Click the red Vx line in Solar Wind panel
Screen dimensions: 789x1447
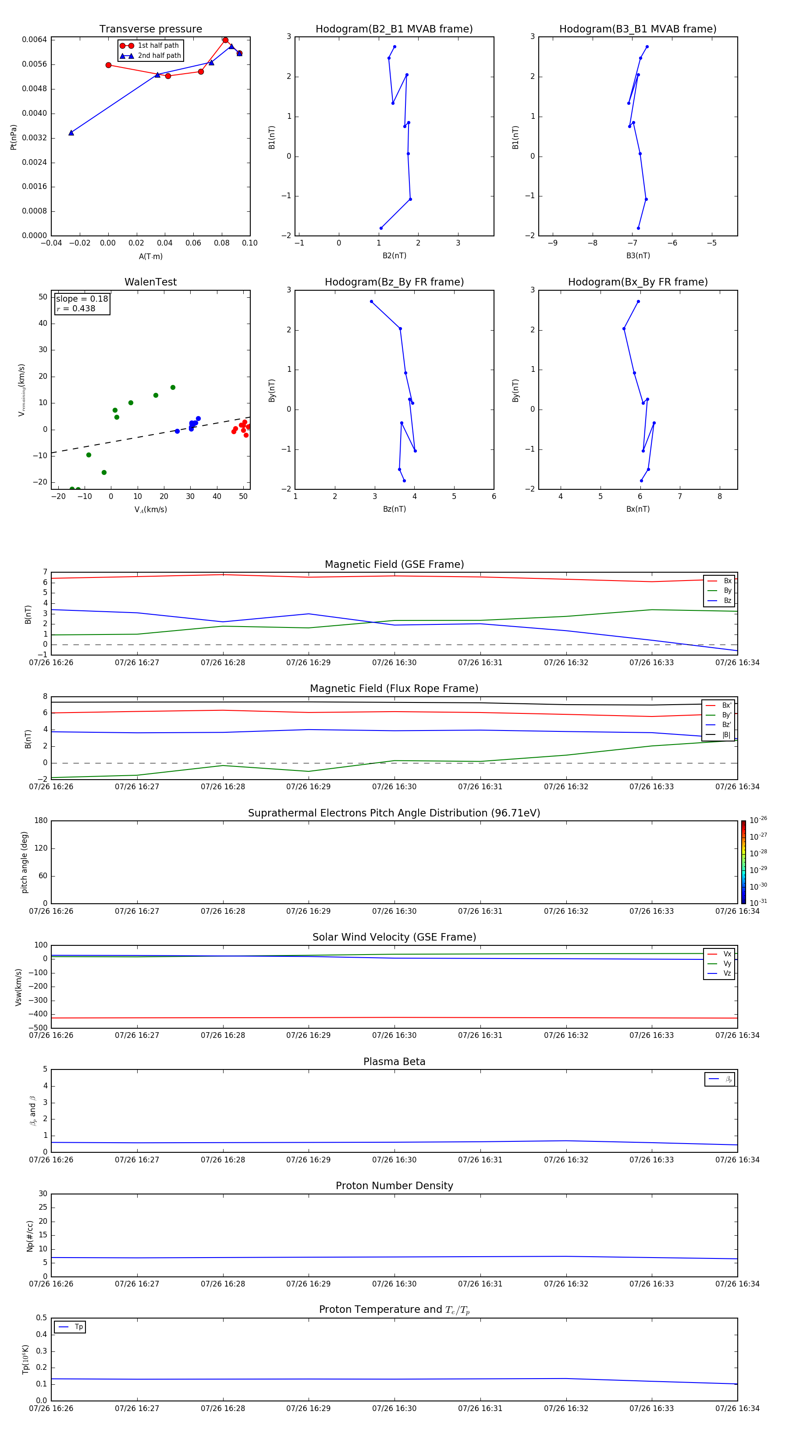point(394,1018)
